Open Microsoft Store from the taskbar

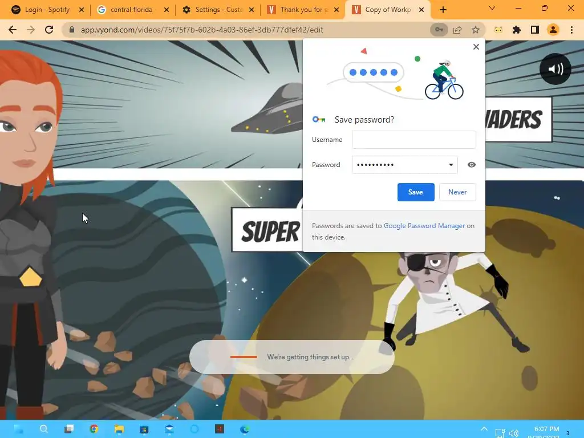144,429
